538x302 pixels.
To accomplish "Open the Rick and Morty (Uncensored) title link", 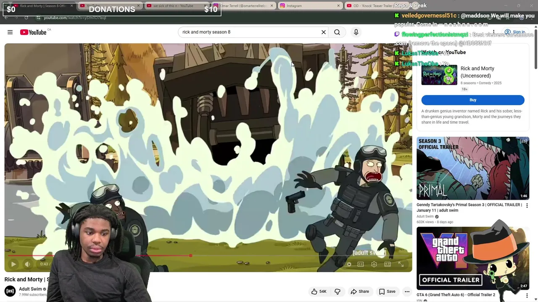I will tap(477, 72).
